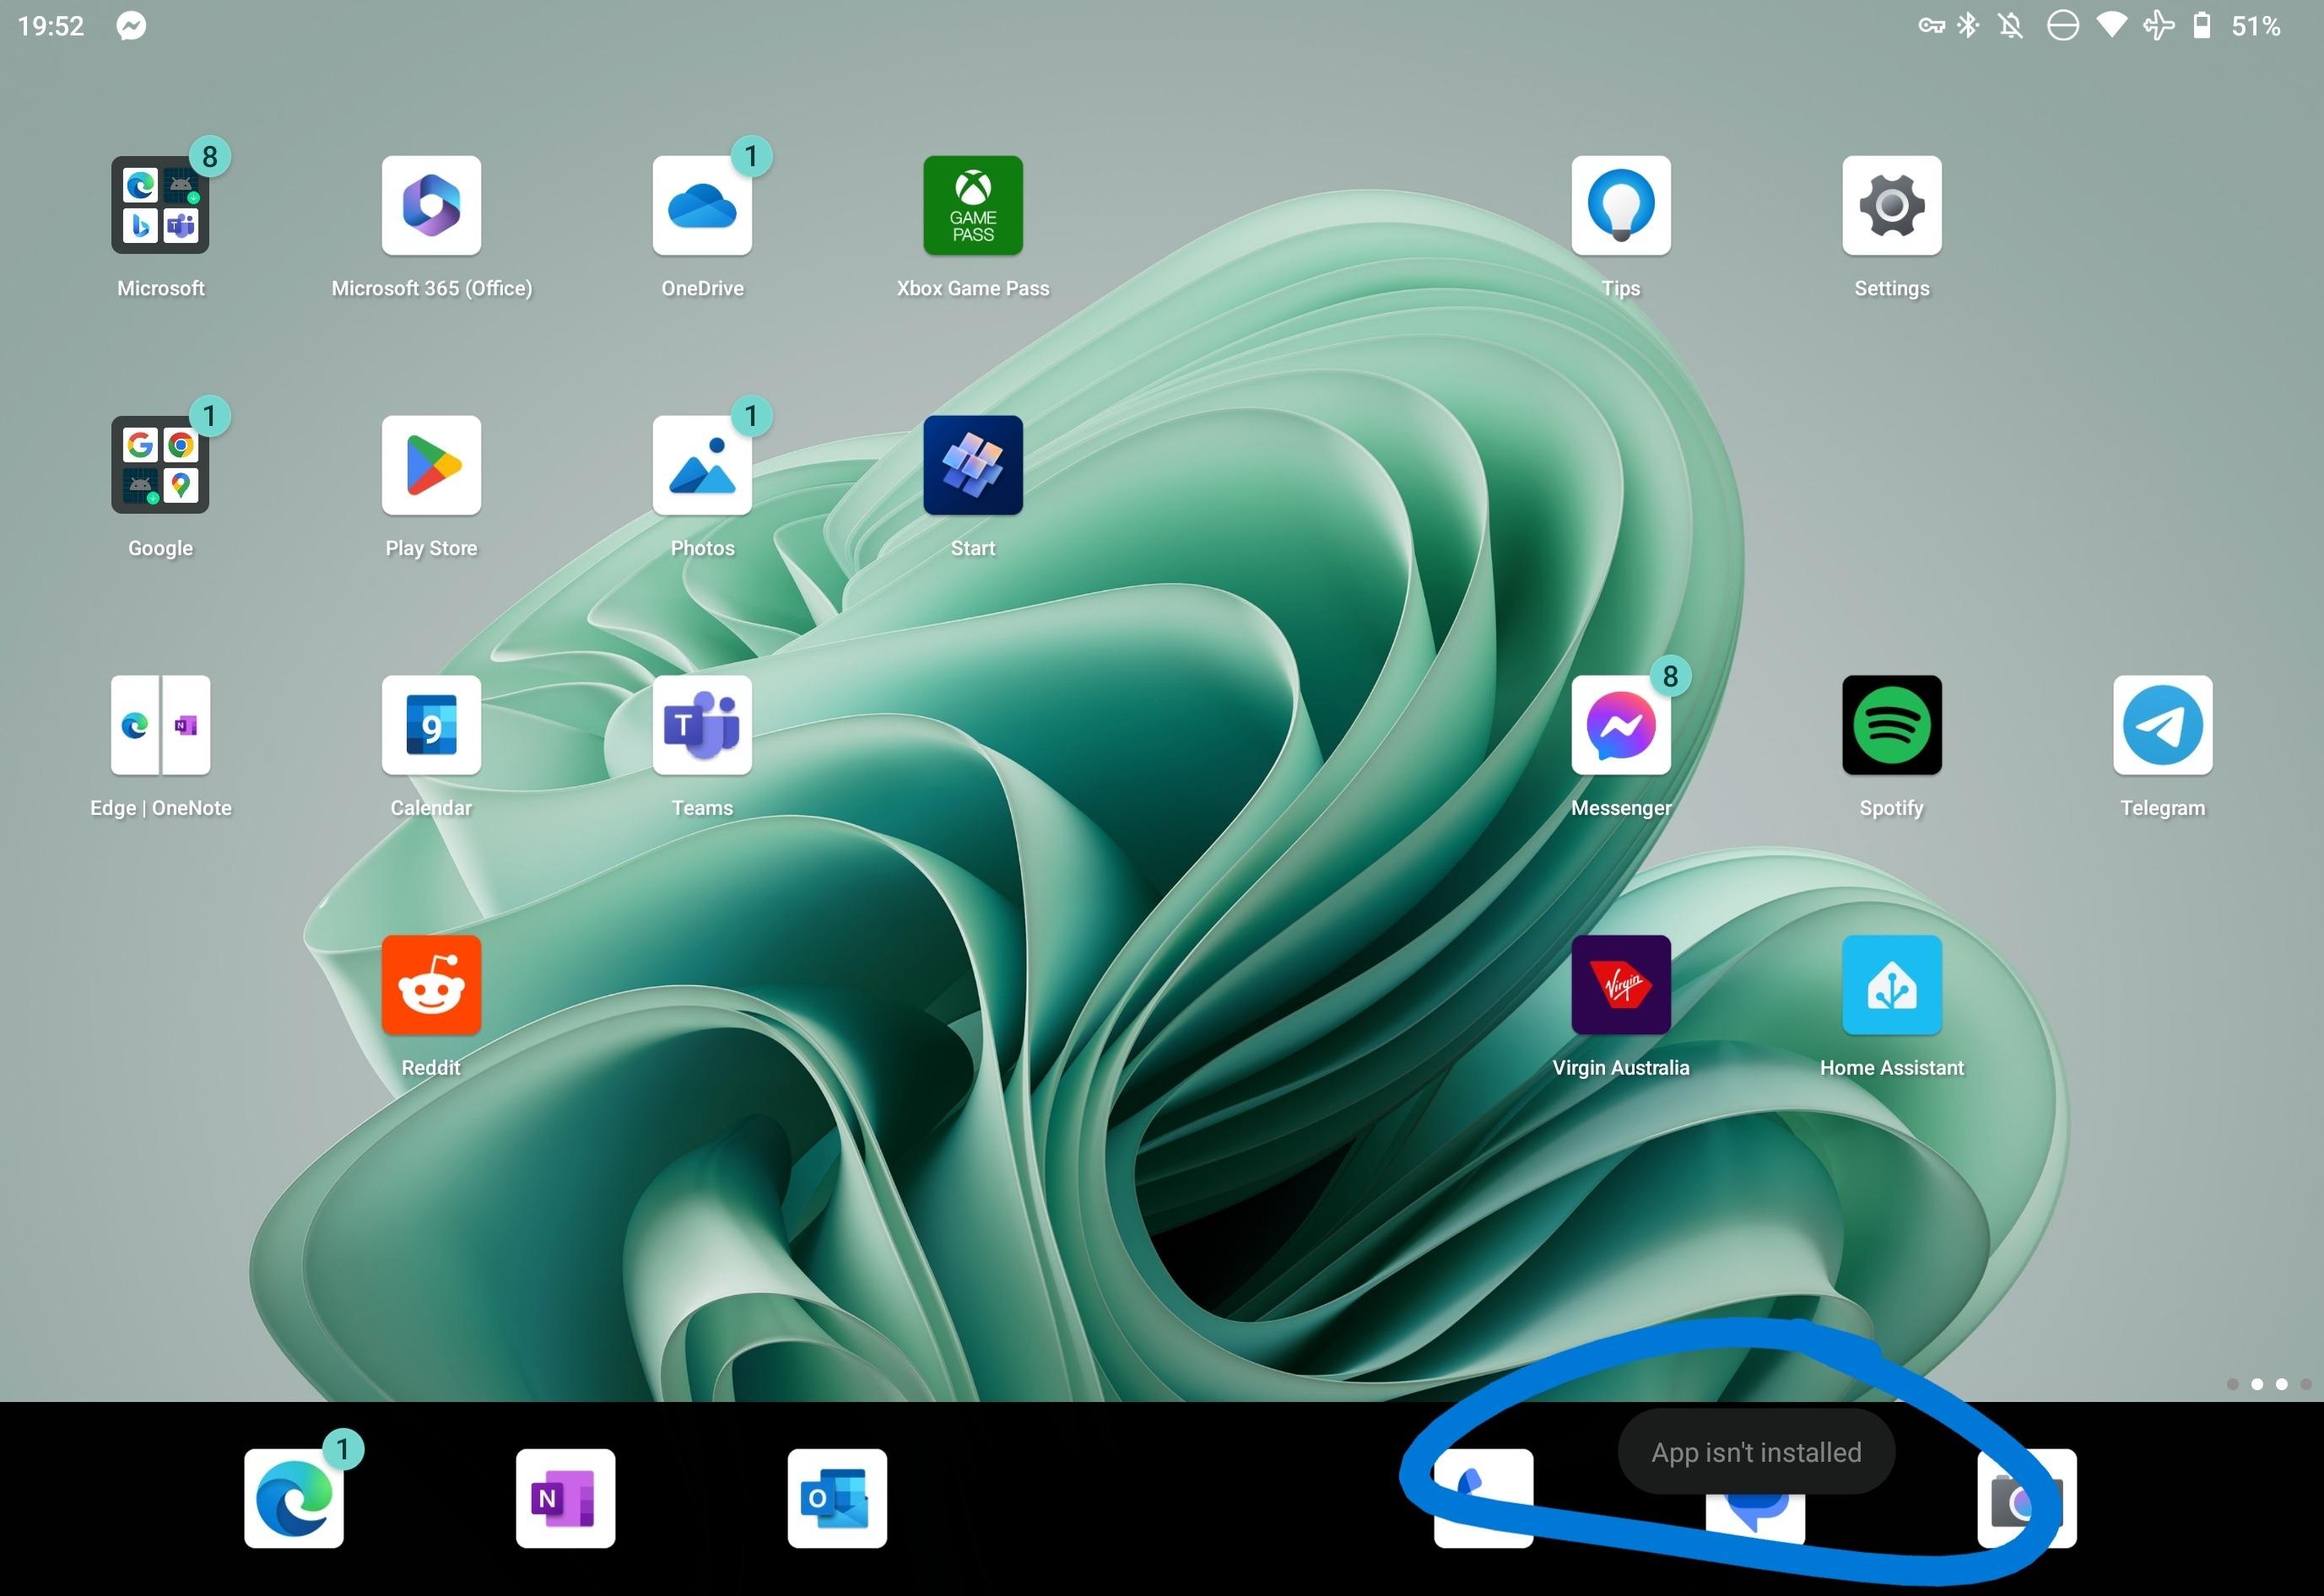Tap the VPN key status icon
The height and width of the screenshot is (1596, 2324).
pyautogui.click(x=1931, y=26)
